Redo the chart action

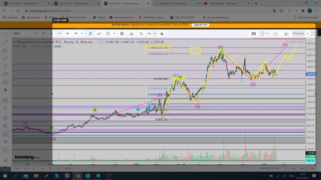point(155,33)
